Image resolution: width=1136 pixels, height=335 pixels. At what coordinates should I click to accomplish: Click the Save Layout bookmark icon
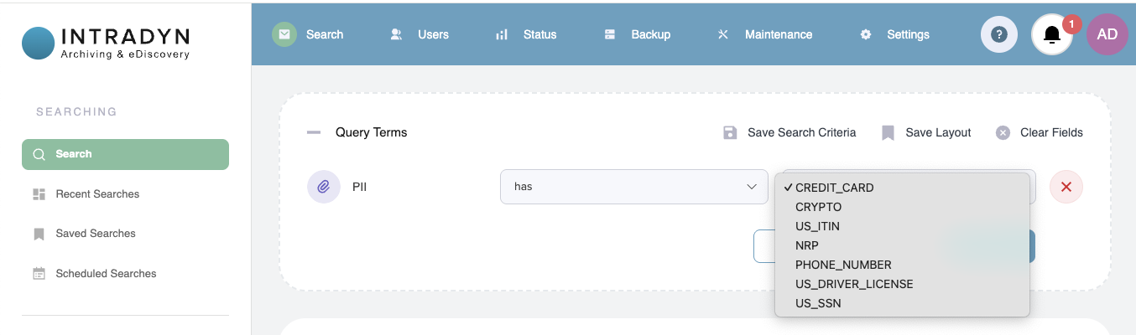(888, 132)
